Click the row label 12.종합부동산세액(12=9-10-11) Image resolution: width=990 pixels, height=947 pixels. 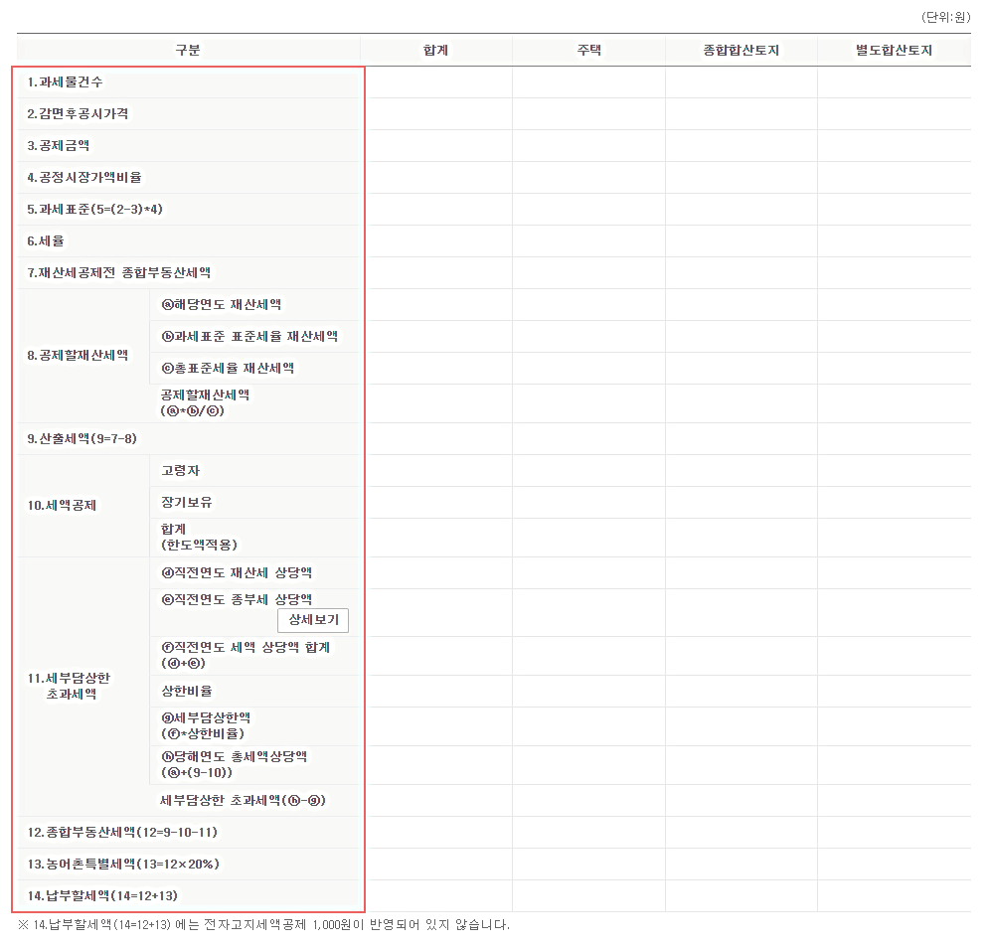[x=122, y=832]
